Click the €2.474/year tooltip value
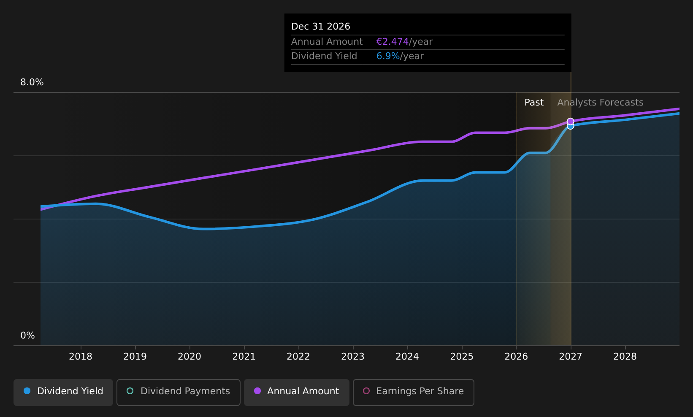The image size is (693, 417). [404, 42]
